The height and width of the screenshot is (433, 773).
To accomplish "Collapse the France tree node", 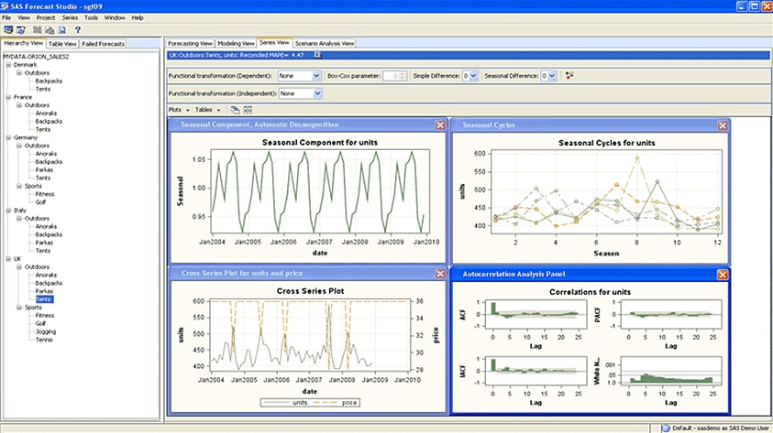I will pyautogui.click(x=8, y=97).
